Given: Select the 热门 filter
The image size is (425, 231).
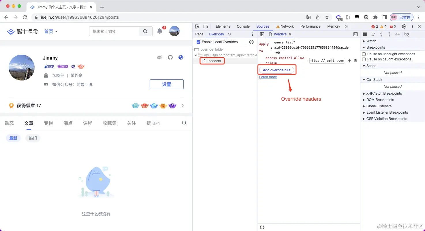Looking at the screenshot, I should tap(33, 138).
